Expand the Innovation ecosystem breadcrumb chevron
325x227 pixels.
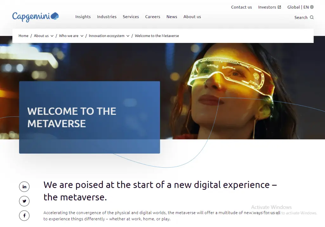(x=128, y=36)
